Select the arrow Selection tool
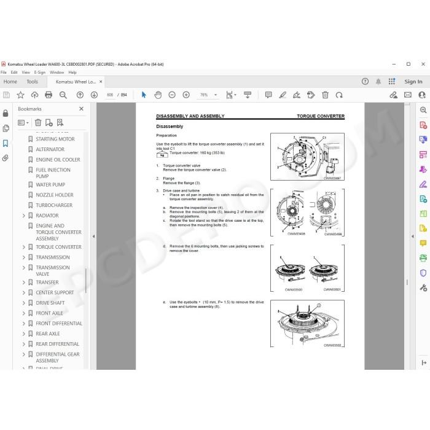The width and height of the screenshot is (430, 430). [144, 95]
